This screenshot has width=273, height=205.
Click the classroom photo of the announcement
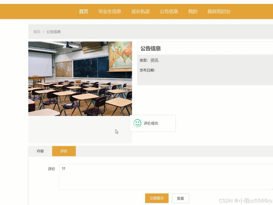tap(80, 78)
